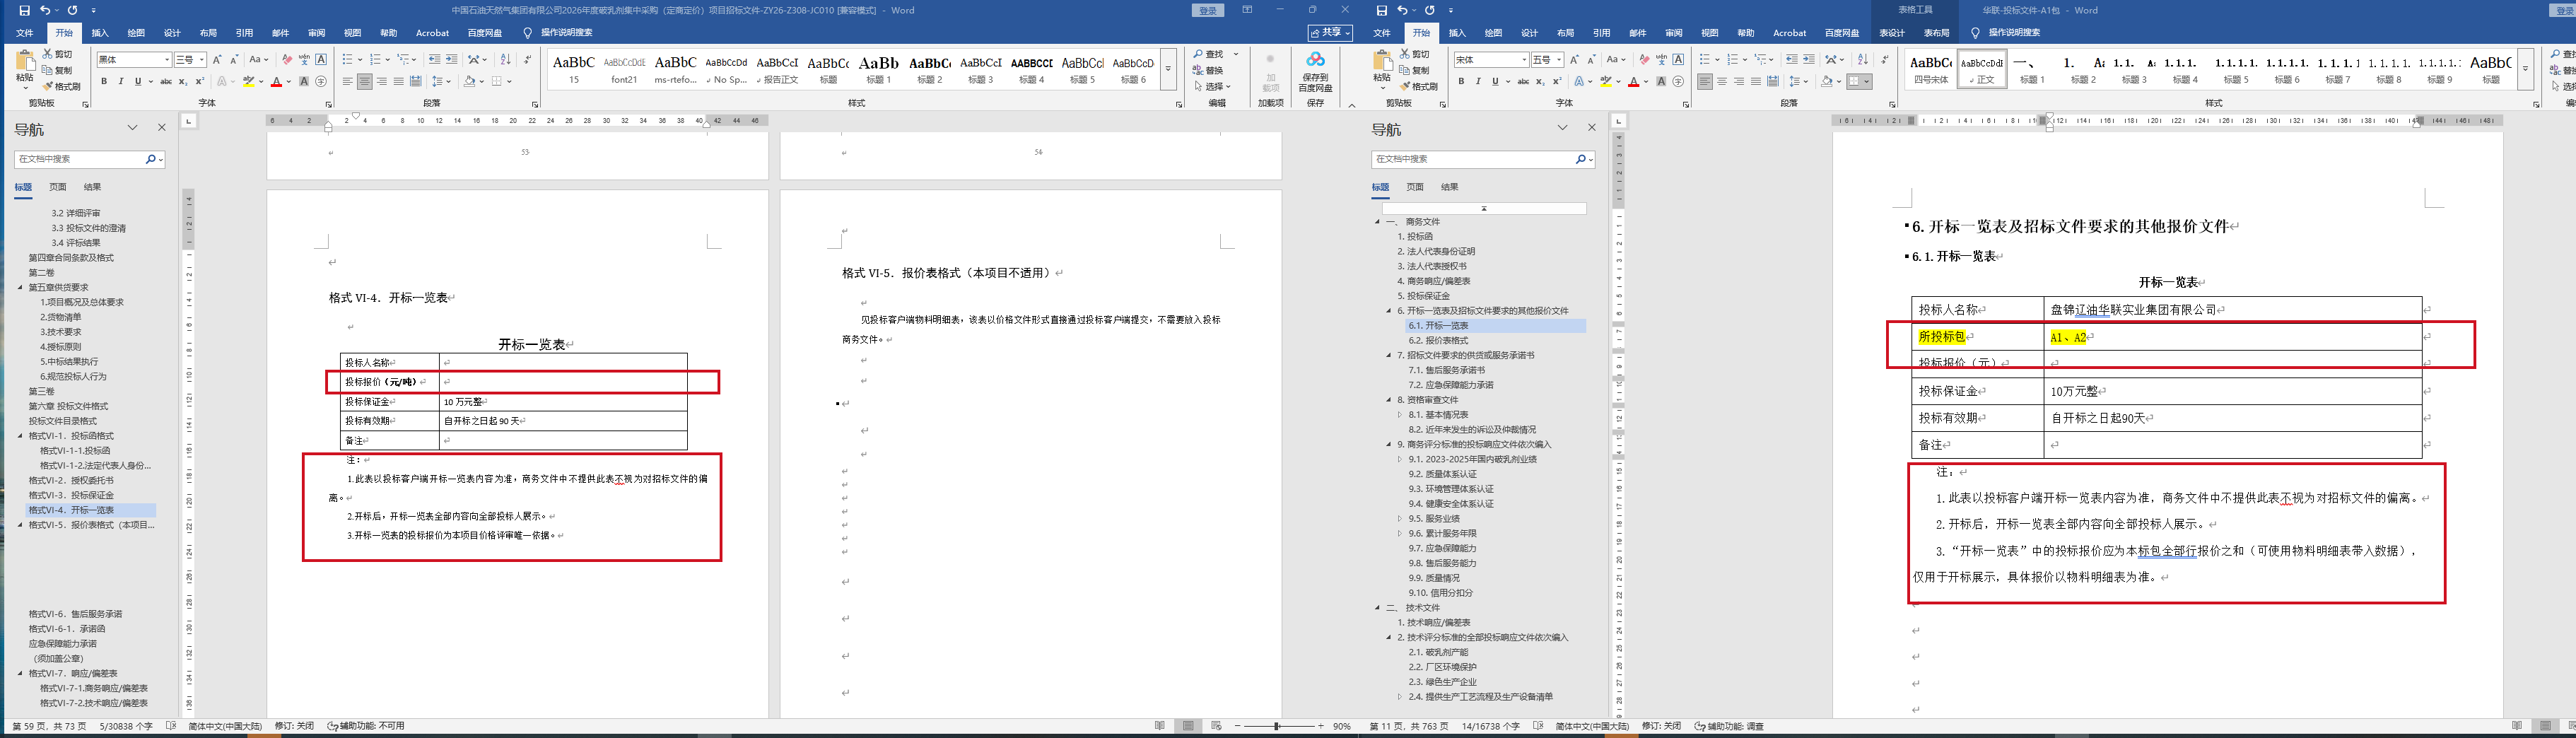This screenshot has height=738, width=2576.
Task: Toggle track changes status (修订: 关闭) in left window
Action: click(x=293, y=726)
